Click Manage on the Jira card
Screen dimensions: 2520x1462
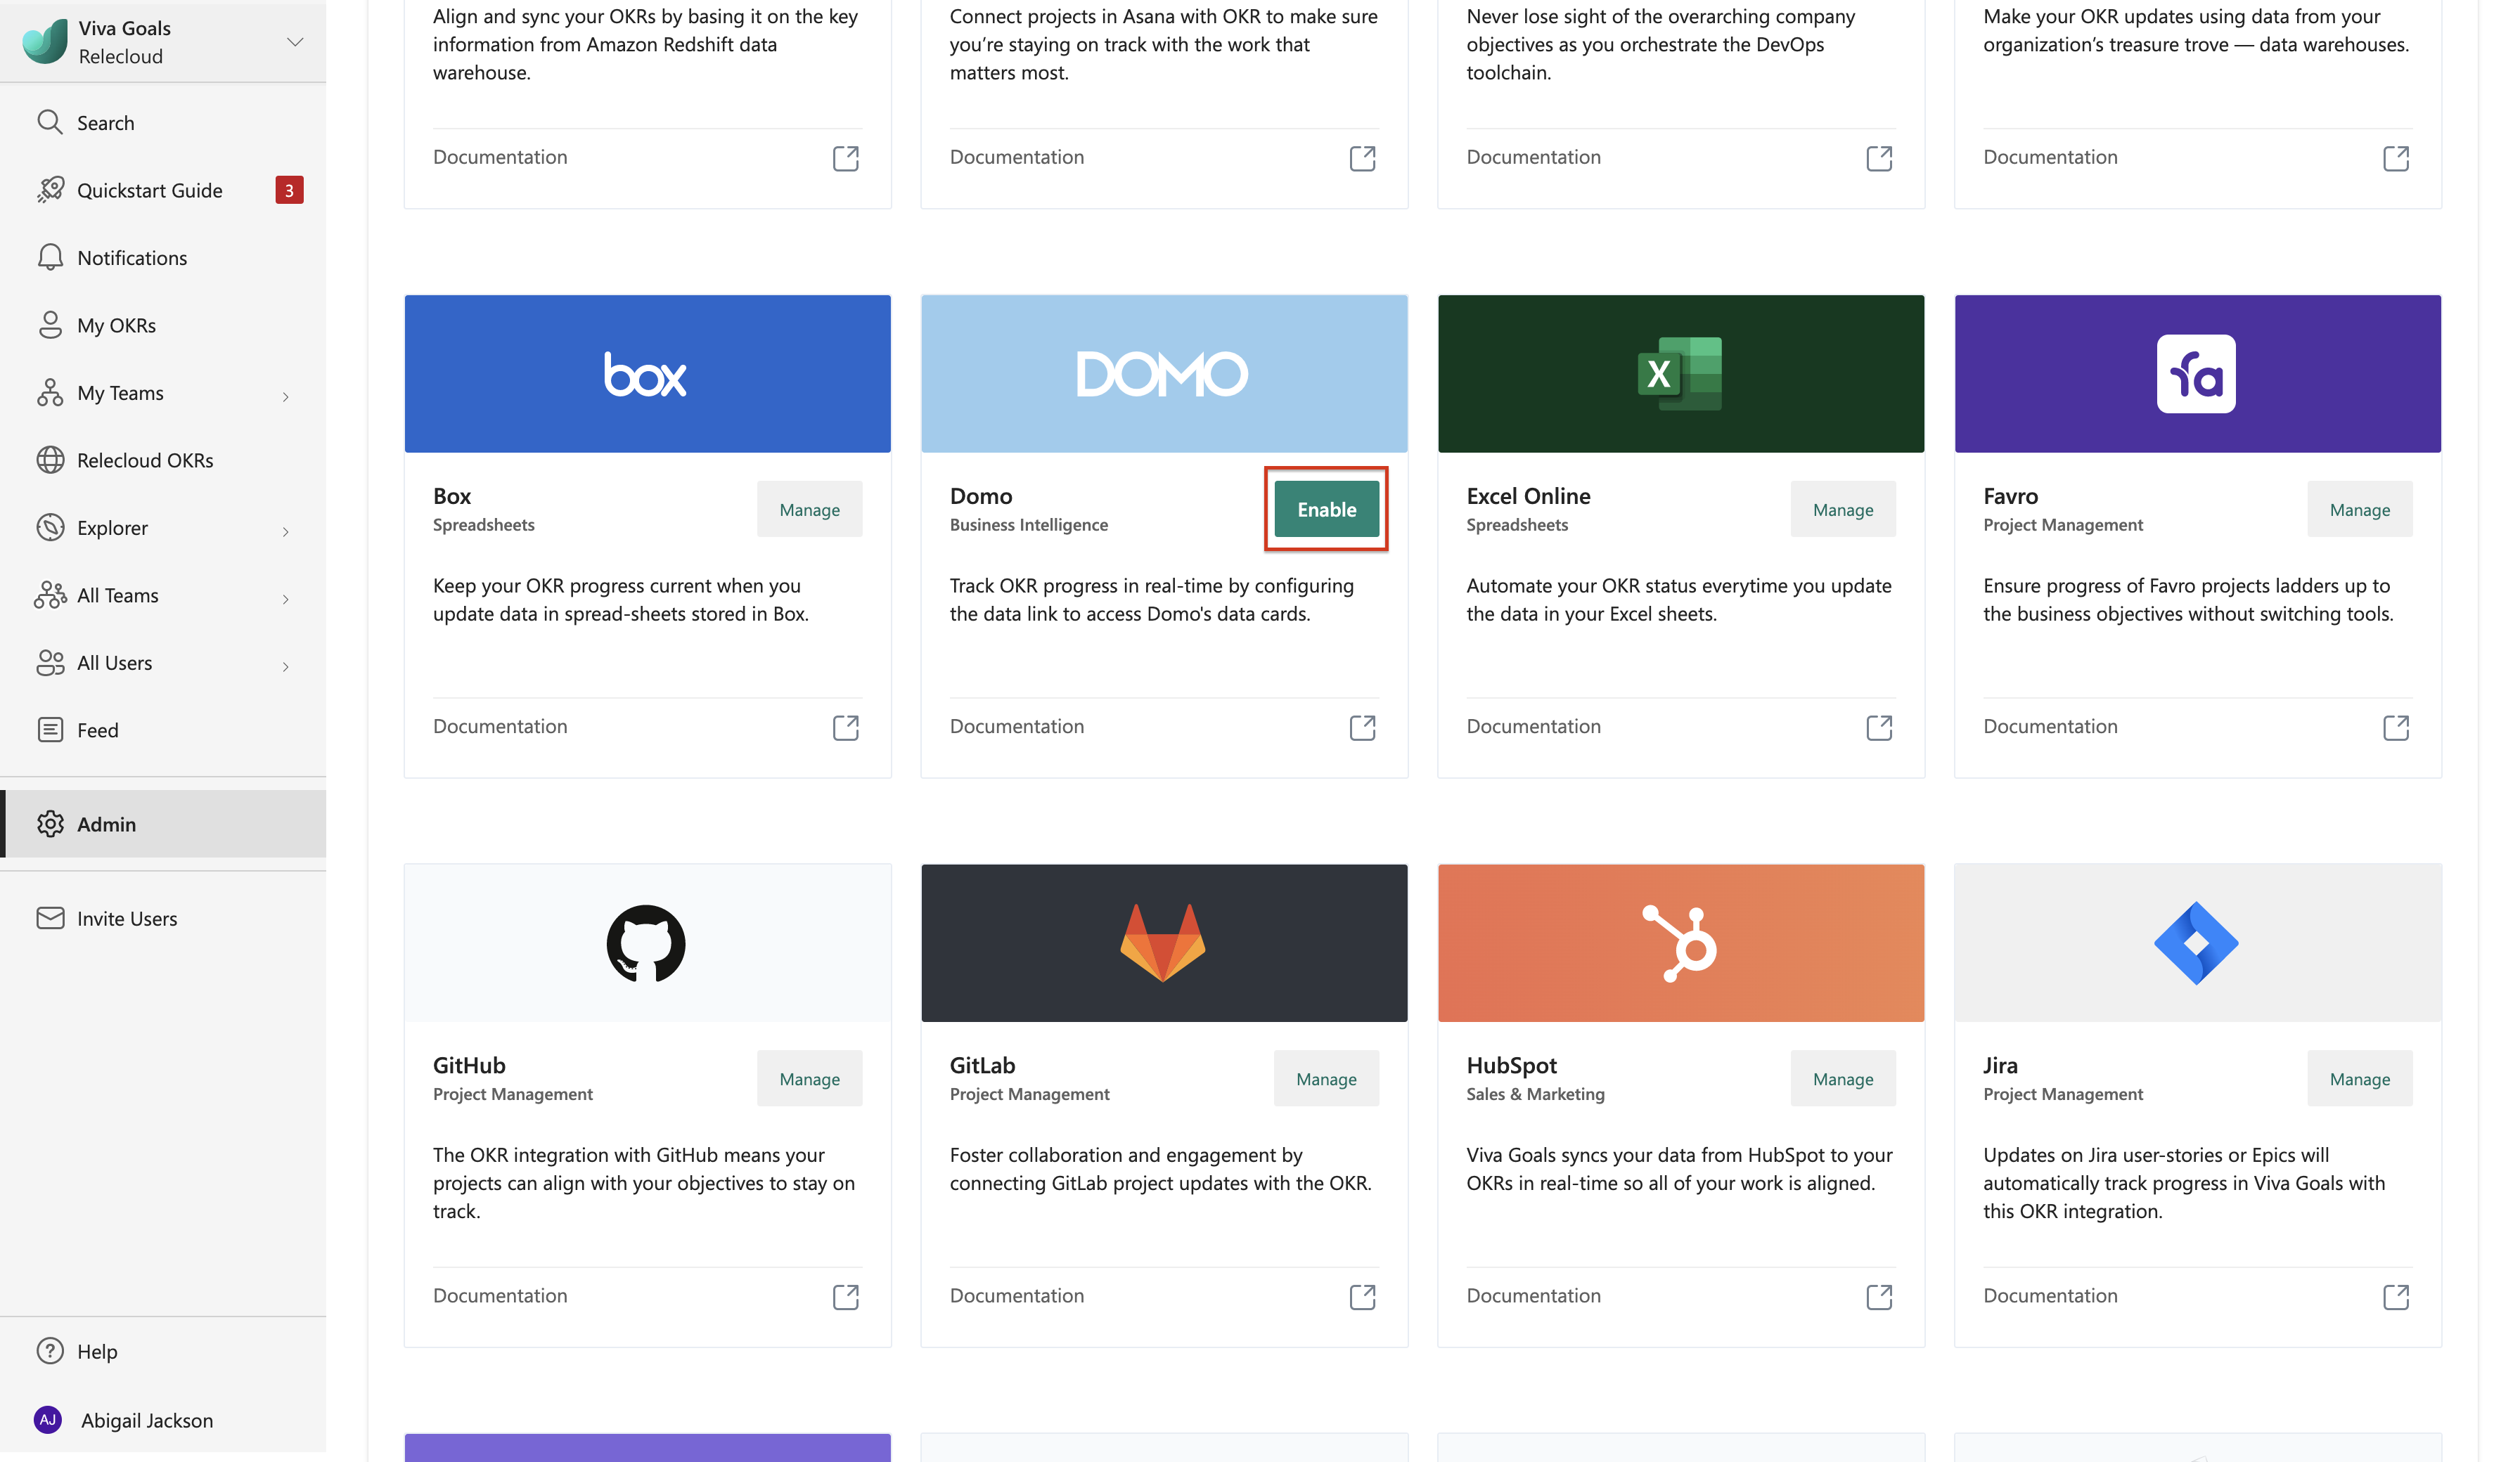[2359, 1078]
